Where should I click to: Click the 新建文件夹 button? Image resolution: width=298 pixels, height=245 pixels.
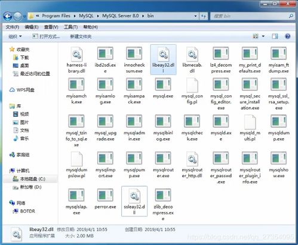point(81,36)
